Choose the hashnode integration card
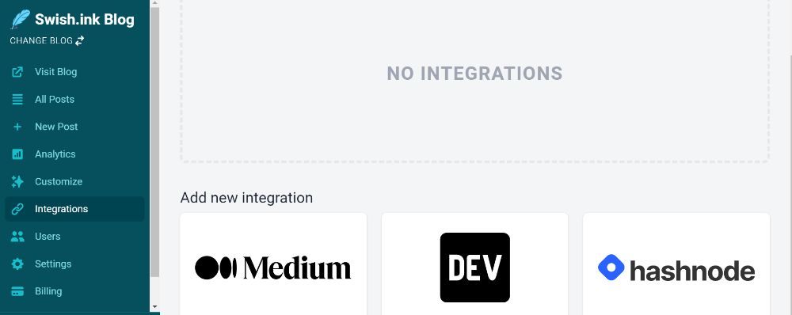 676,264
